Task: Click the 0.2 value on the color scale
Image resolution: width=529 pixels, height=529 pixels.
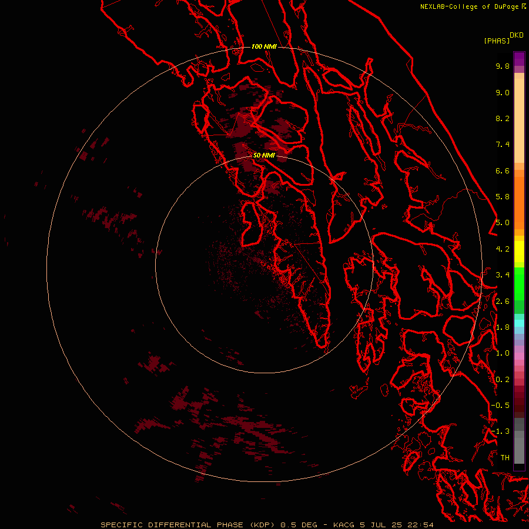Action: point(503,380)
